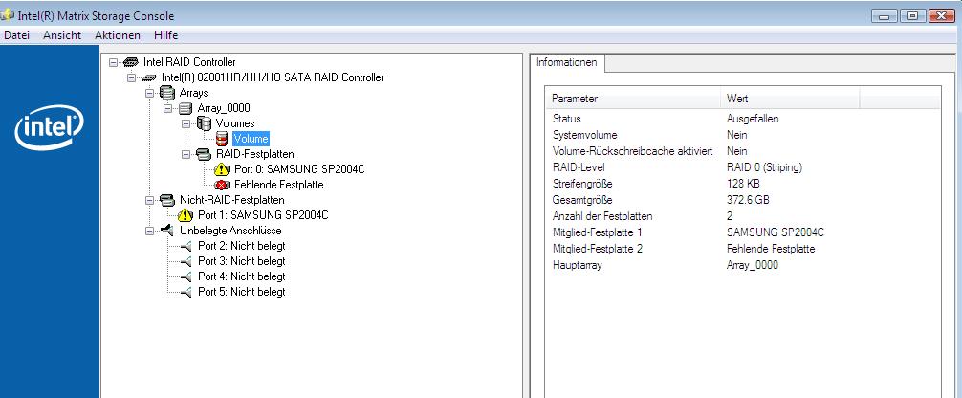This screenshot has width=962, height=398.
Task: Collapse the RAID-Festplatten tree node
Action: (186, 155)
